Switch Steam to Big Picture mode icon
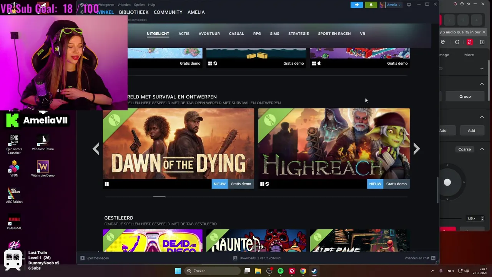This screenshot has height=277, width=492. 409,5
